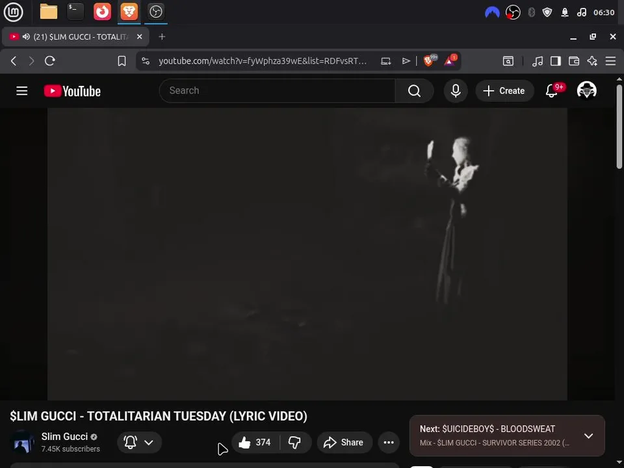This screenshot has height=468, width=624.
Task: Open the file manager from the panel
Action: (49, 12)
